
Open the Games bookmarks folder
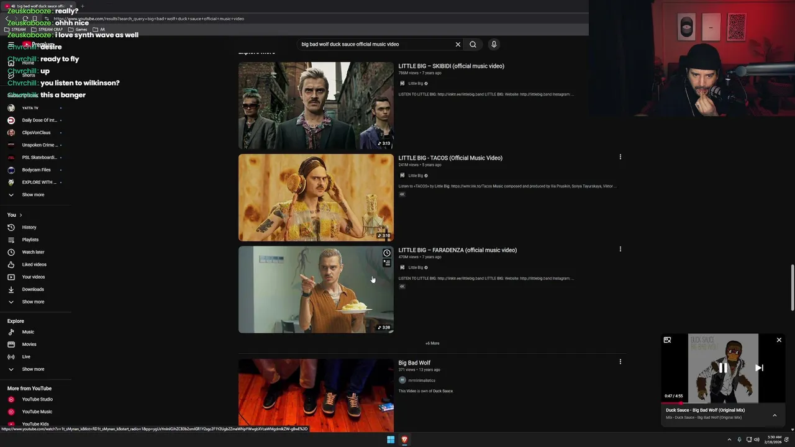click(x=78, y=29)
